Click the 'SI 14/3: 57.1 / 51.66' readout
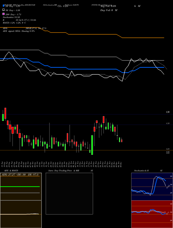This screenshot has height=228, width=173. point(26,20)
